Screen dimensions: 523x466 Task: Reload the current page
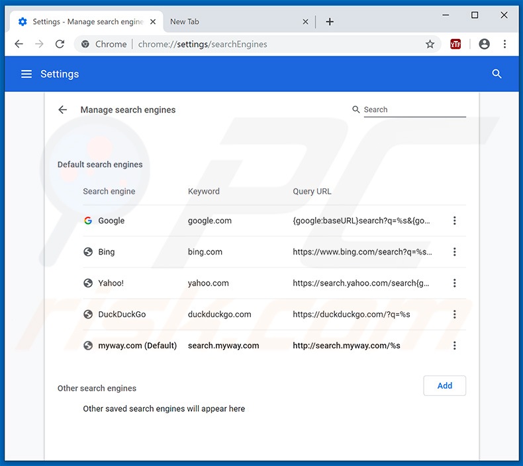[60, 44]
